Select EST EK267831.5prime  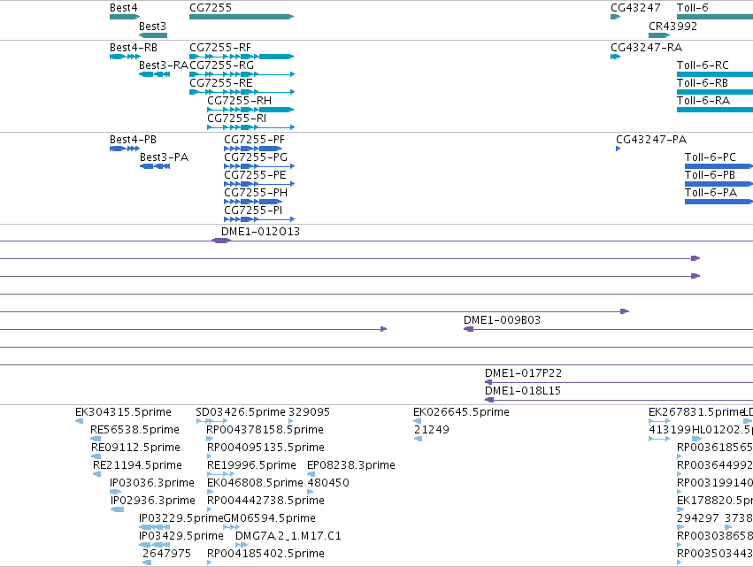coord(659,421)
